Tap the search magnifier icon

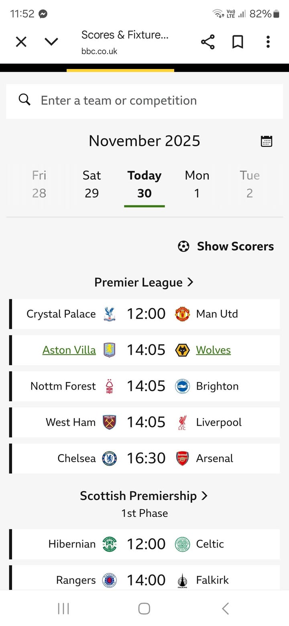24,100
